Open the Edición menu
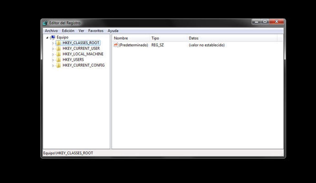 click(68, 30)
